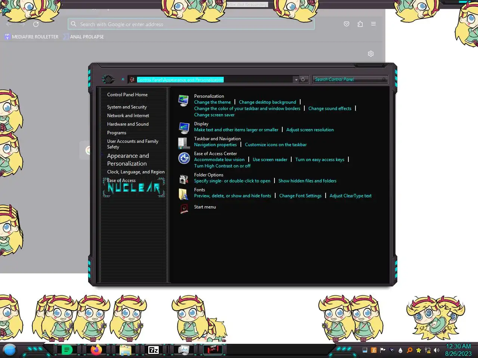The image size is (478, 358).
Task: Open the Folder Options icon
Action: tap(184, 179)
